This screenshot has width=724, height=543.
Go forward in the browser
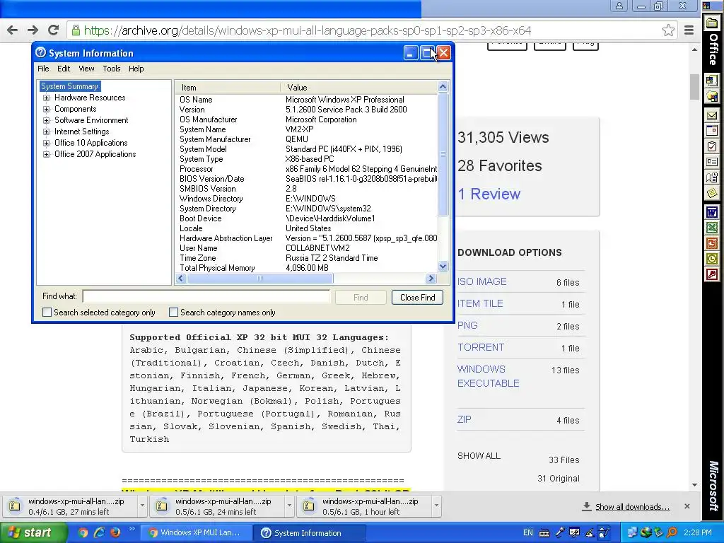(33, 30)
